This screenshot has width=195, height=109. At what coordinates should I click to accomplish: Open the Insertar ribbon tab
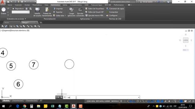click(x=18, y=5)
